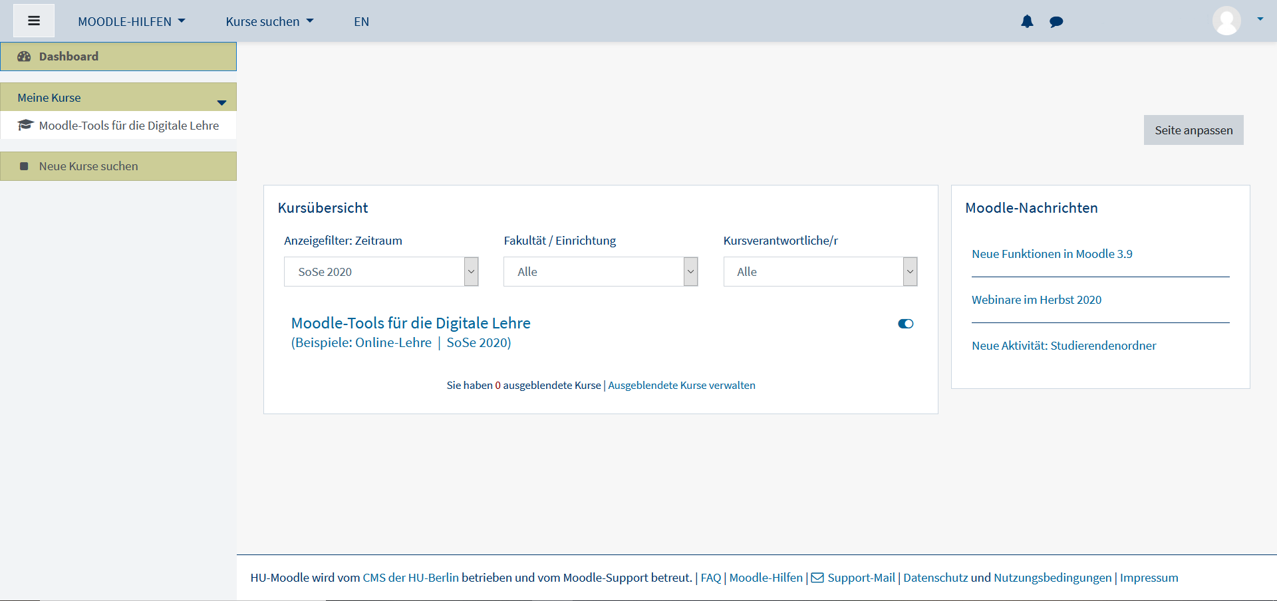Open the MOODLE-HILFEN dropdown menu
This screenshot has height=601, width=1277.
click(132, 21)
